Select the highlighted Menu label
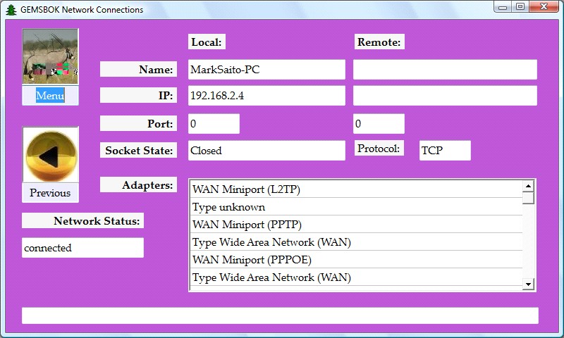 50,96
